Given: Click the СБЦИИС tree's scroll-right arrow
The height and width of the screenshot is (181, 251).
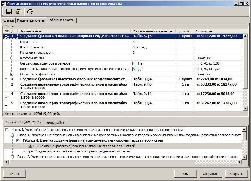Looking at the screenshot, I should pos(240,162).
